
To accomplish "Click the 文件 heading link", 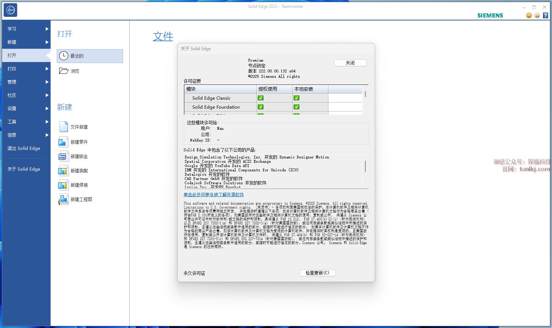I will pyautogui.click(x=163, y=36).
